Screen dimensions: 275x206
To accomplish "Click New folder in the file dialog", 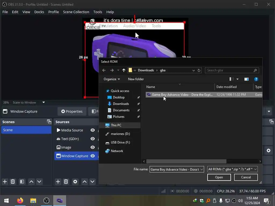I will 136,79.
